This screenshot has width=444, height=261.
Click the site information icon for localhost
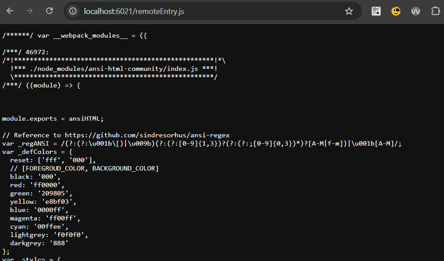coord(73,11)
